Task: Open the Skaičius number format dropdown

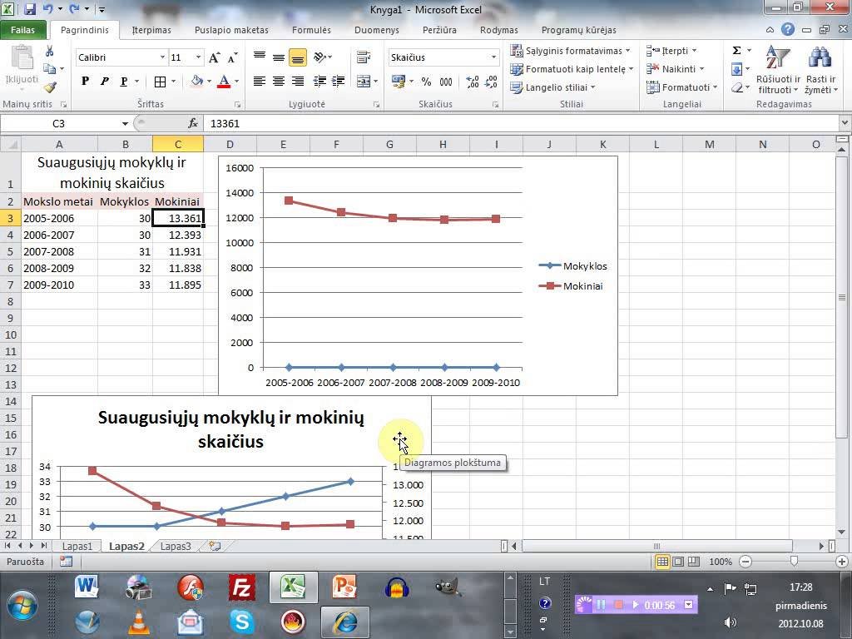Action: [x=493, y=57]
